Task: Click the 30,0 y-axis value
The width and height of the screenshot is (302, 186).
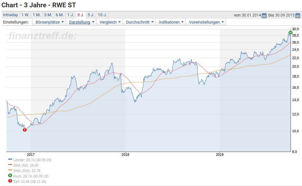Action: tap(295, 29)
